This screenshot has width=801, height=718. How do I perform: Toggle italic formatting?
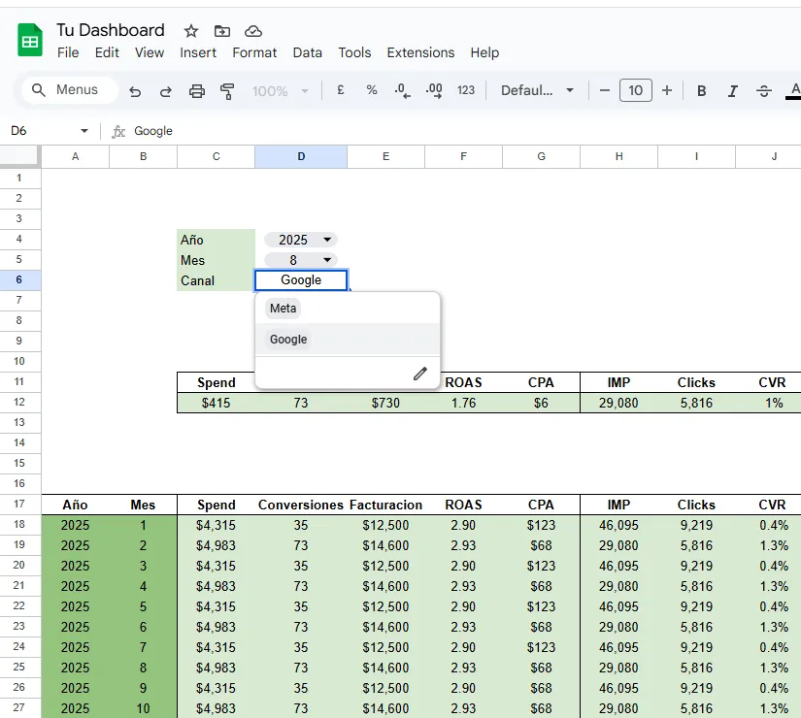(733, 91)
